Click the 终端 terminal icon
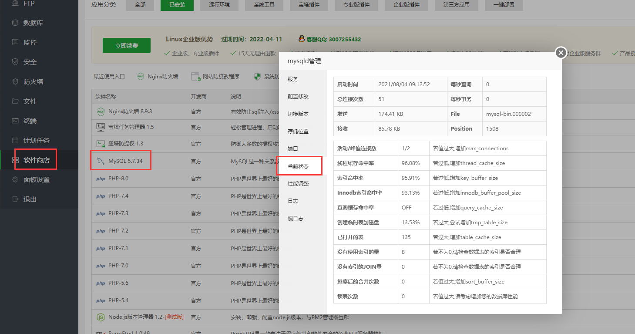 pos(15,121)
